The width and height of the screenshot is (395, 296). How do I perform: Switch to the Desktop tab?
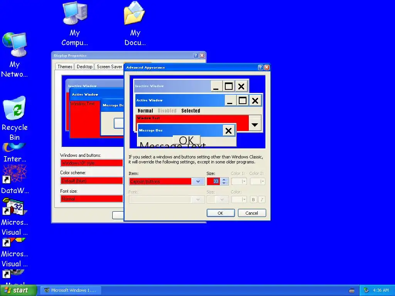[x=84, y=67]
